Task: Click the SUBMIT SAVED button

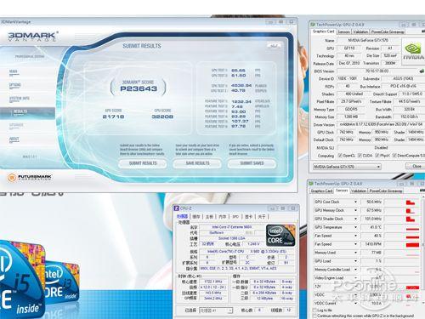Action: (x=252, y=163)
